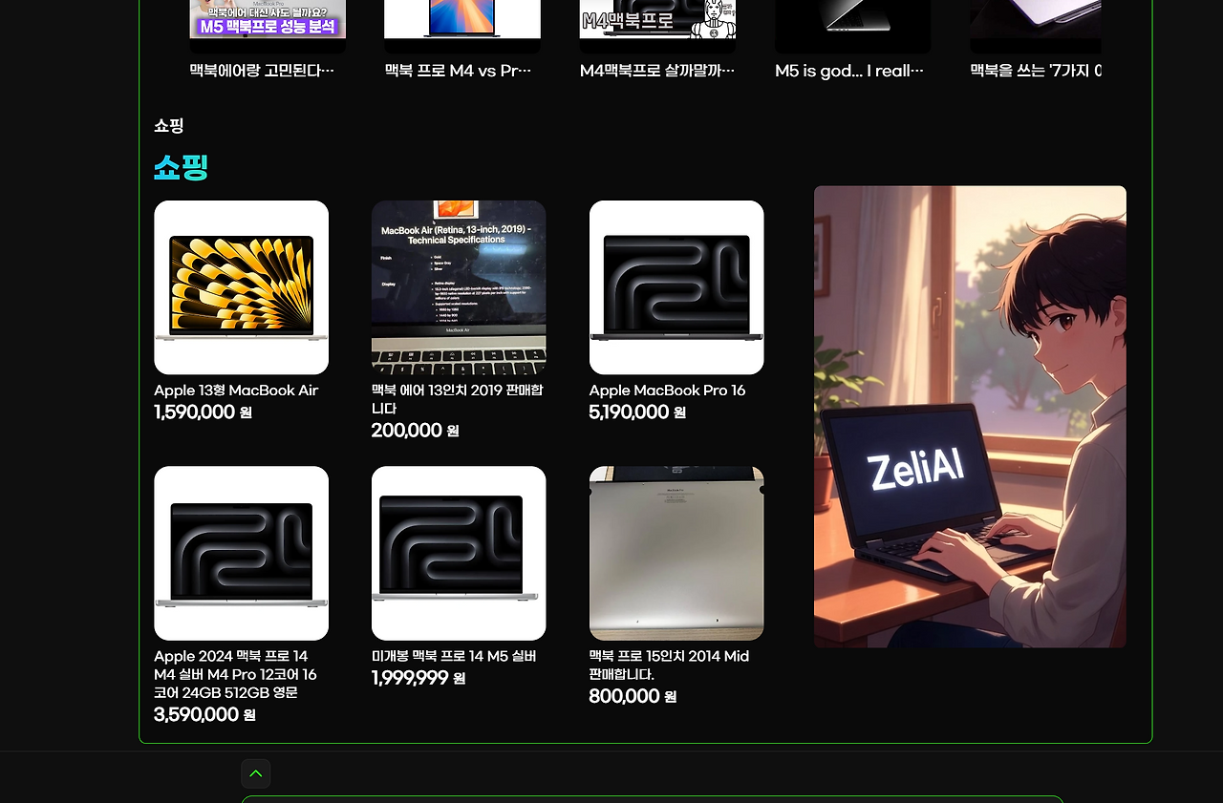The image size is (1223, 803).
Task: Open the 'M5 is god... I reall' video title
Action: pyautogui.click(x=849, y=71)
